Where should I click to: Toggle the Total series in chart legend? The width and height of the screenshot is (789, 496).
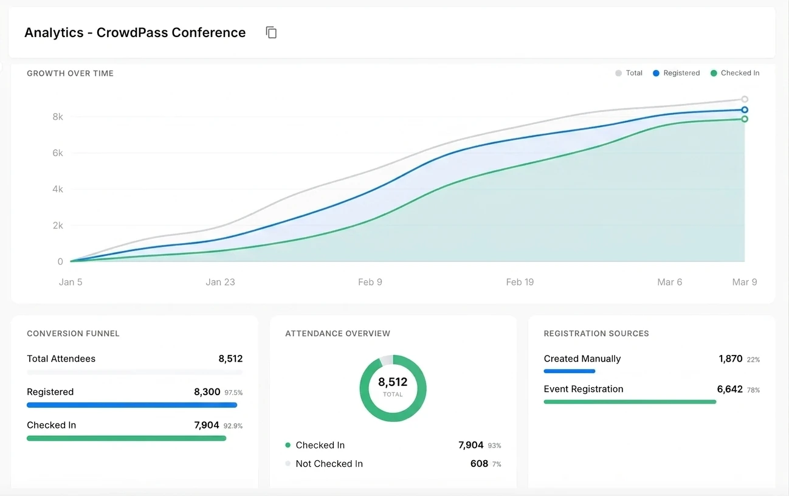pos(629,73)
